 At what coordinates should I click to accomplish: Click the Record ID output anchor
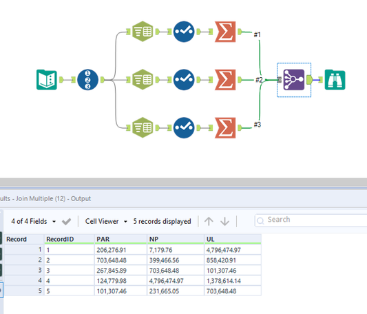pyautogui.click(x=103, y=80)
